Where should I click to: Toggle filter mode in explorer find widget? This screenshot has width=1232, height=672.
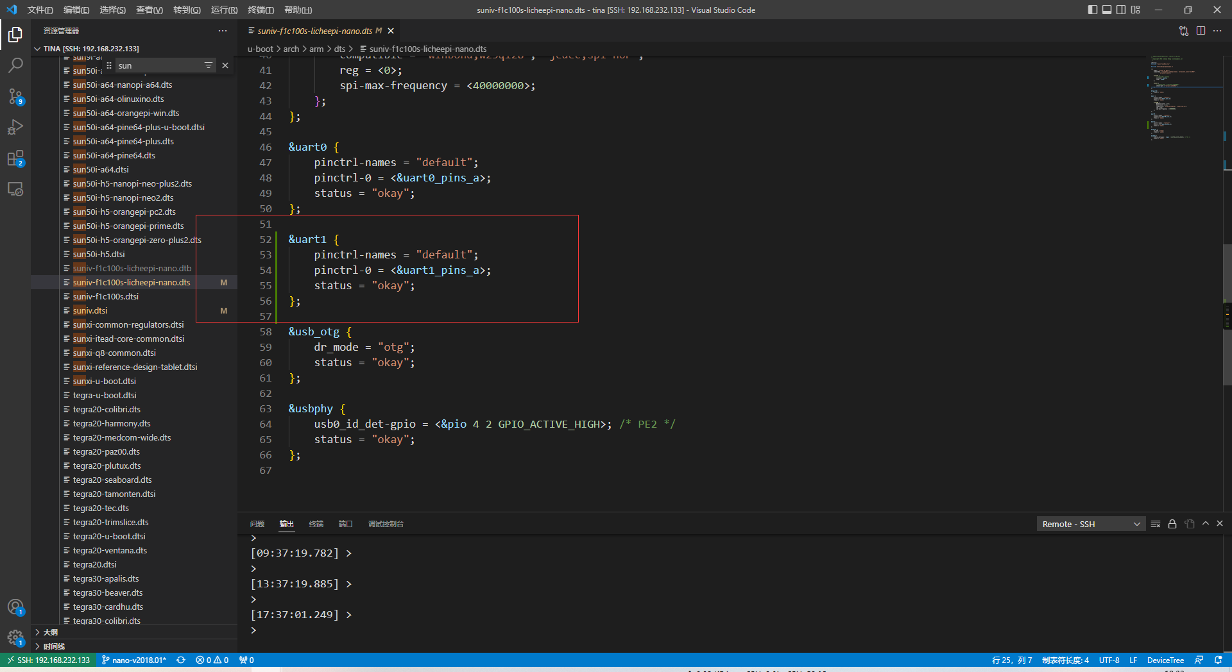209,65
